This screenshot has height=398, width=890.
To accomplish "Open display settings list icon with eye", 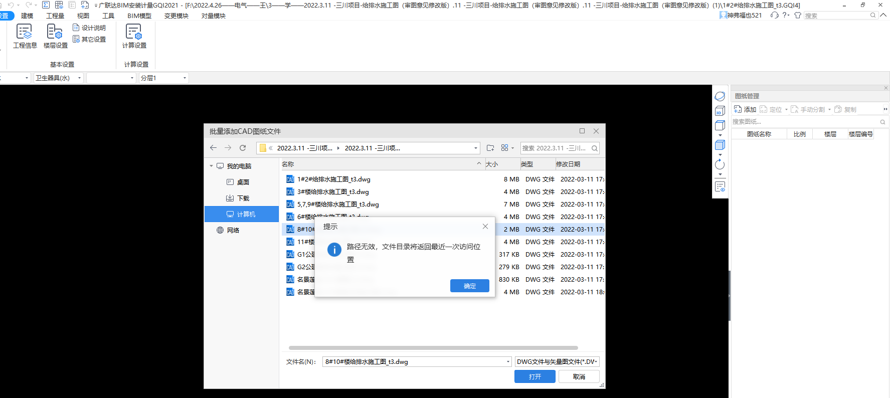I will (720, 186).
